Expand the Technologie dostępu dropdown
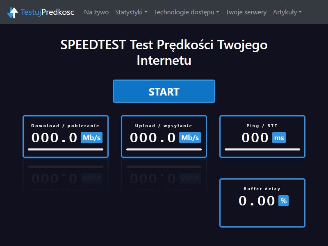The width and height of the screenshot is (328, 246). tap(187, 12)
